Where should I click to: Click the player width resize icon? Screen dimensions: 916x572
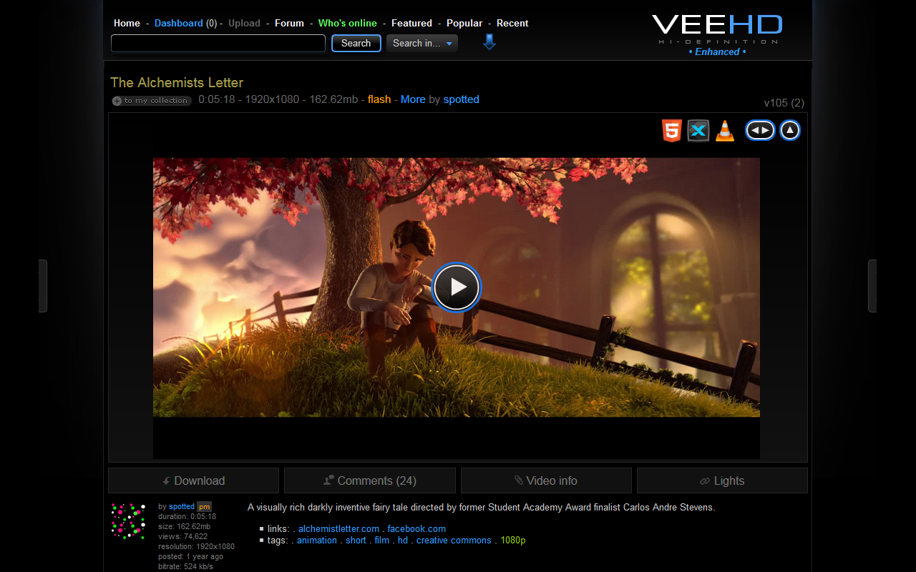(760, 130)
